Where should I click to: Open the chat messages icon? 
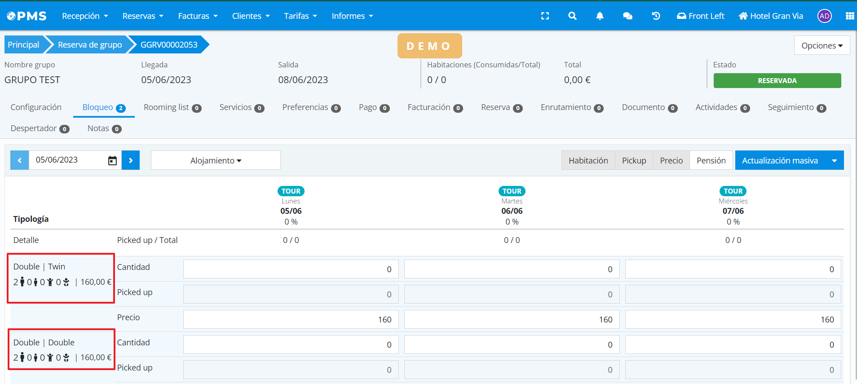[627, 16]
